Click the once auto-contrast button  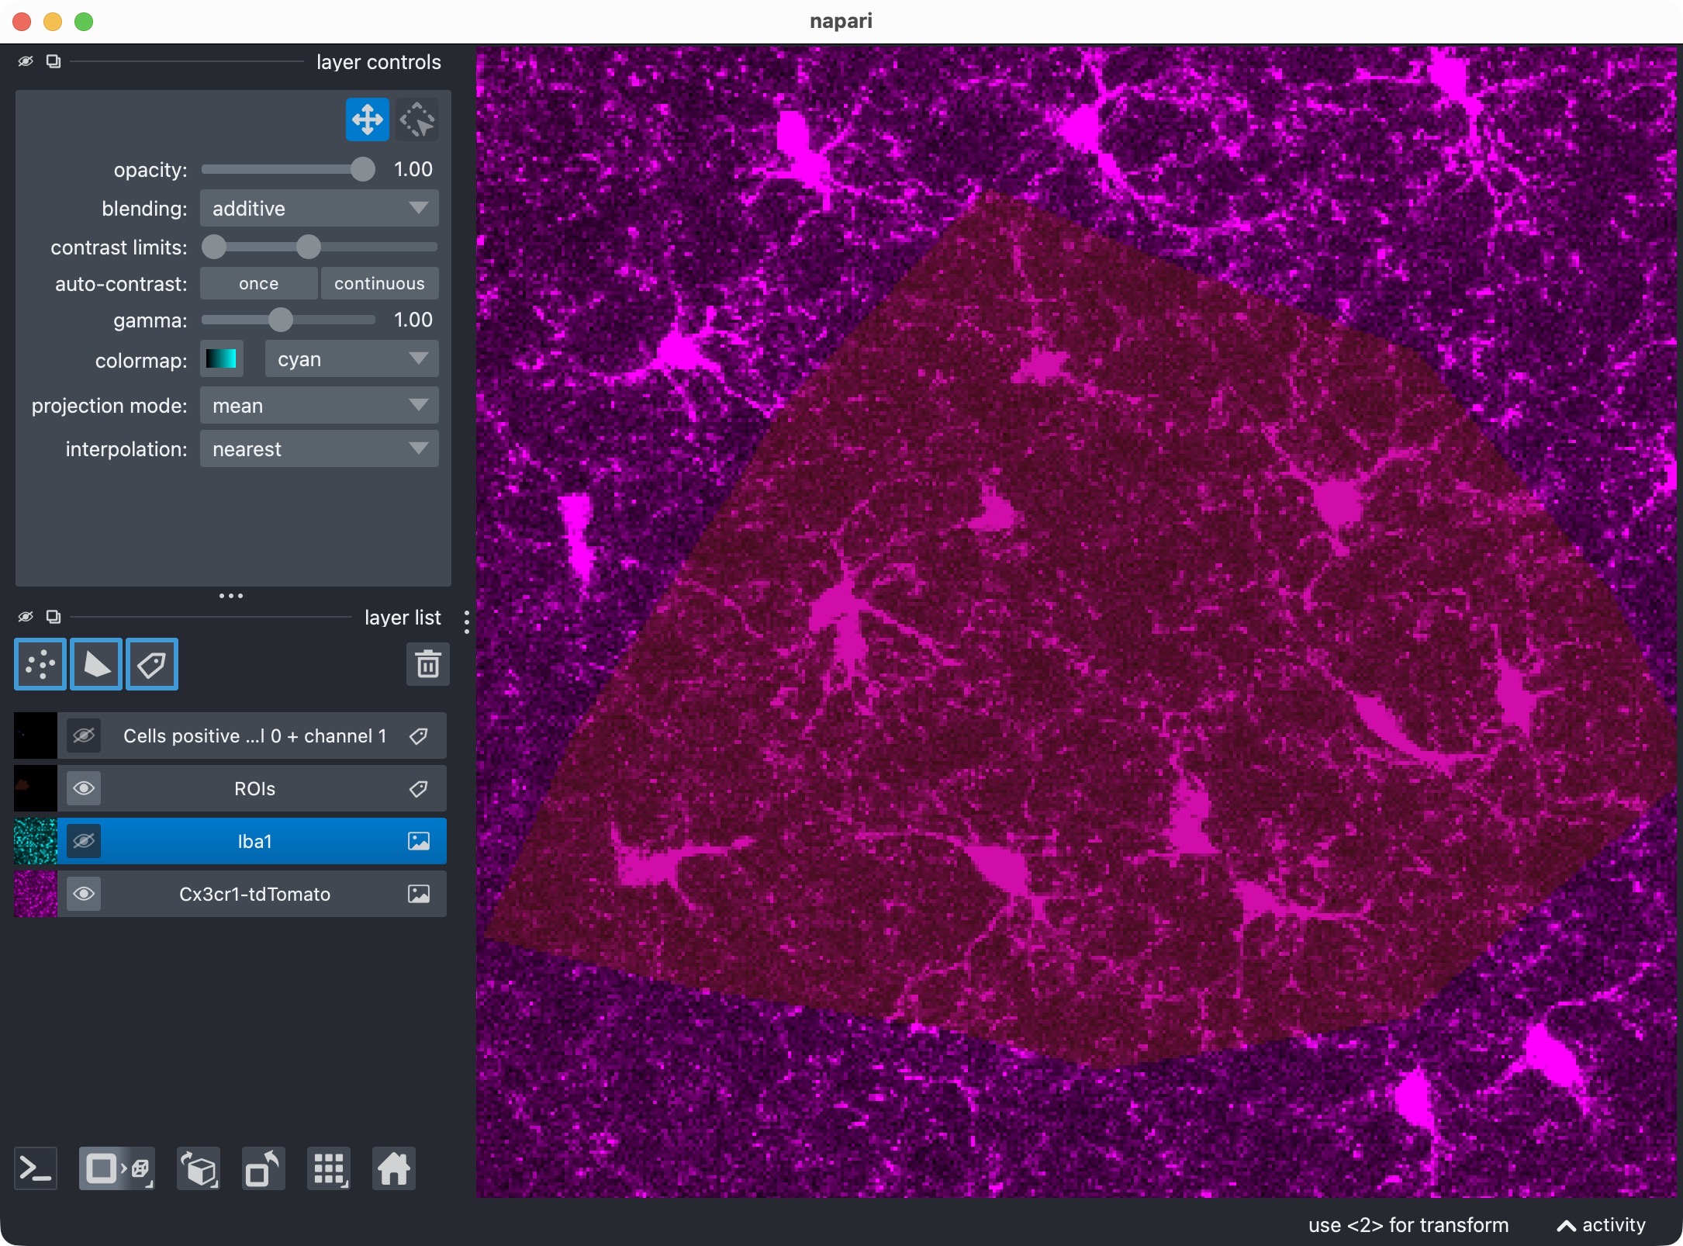[x=258, y=284]
